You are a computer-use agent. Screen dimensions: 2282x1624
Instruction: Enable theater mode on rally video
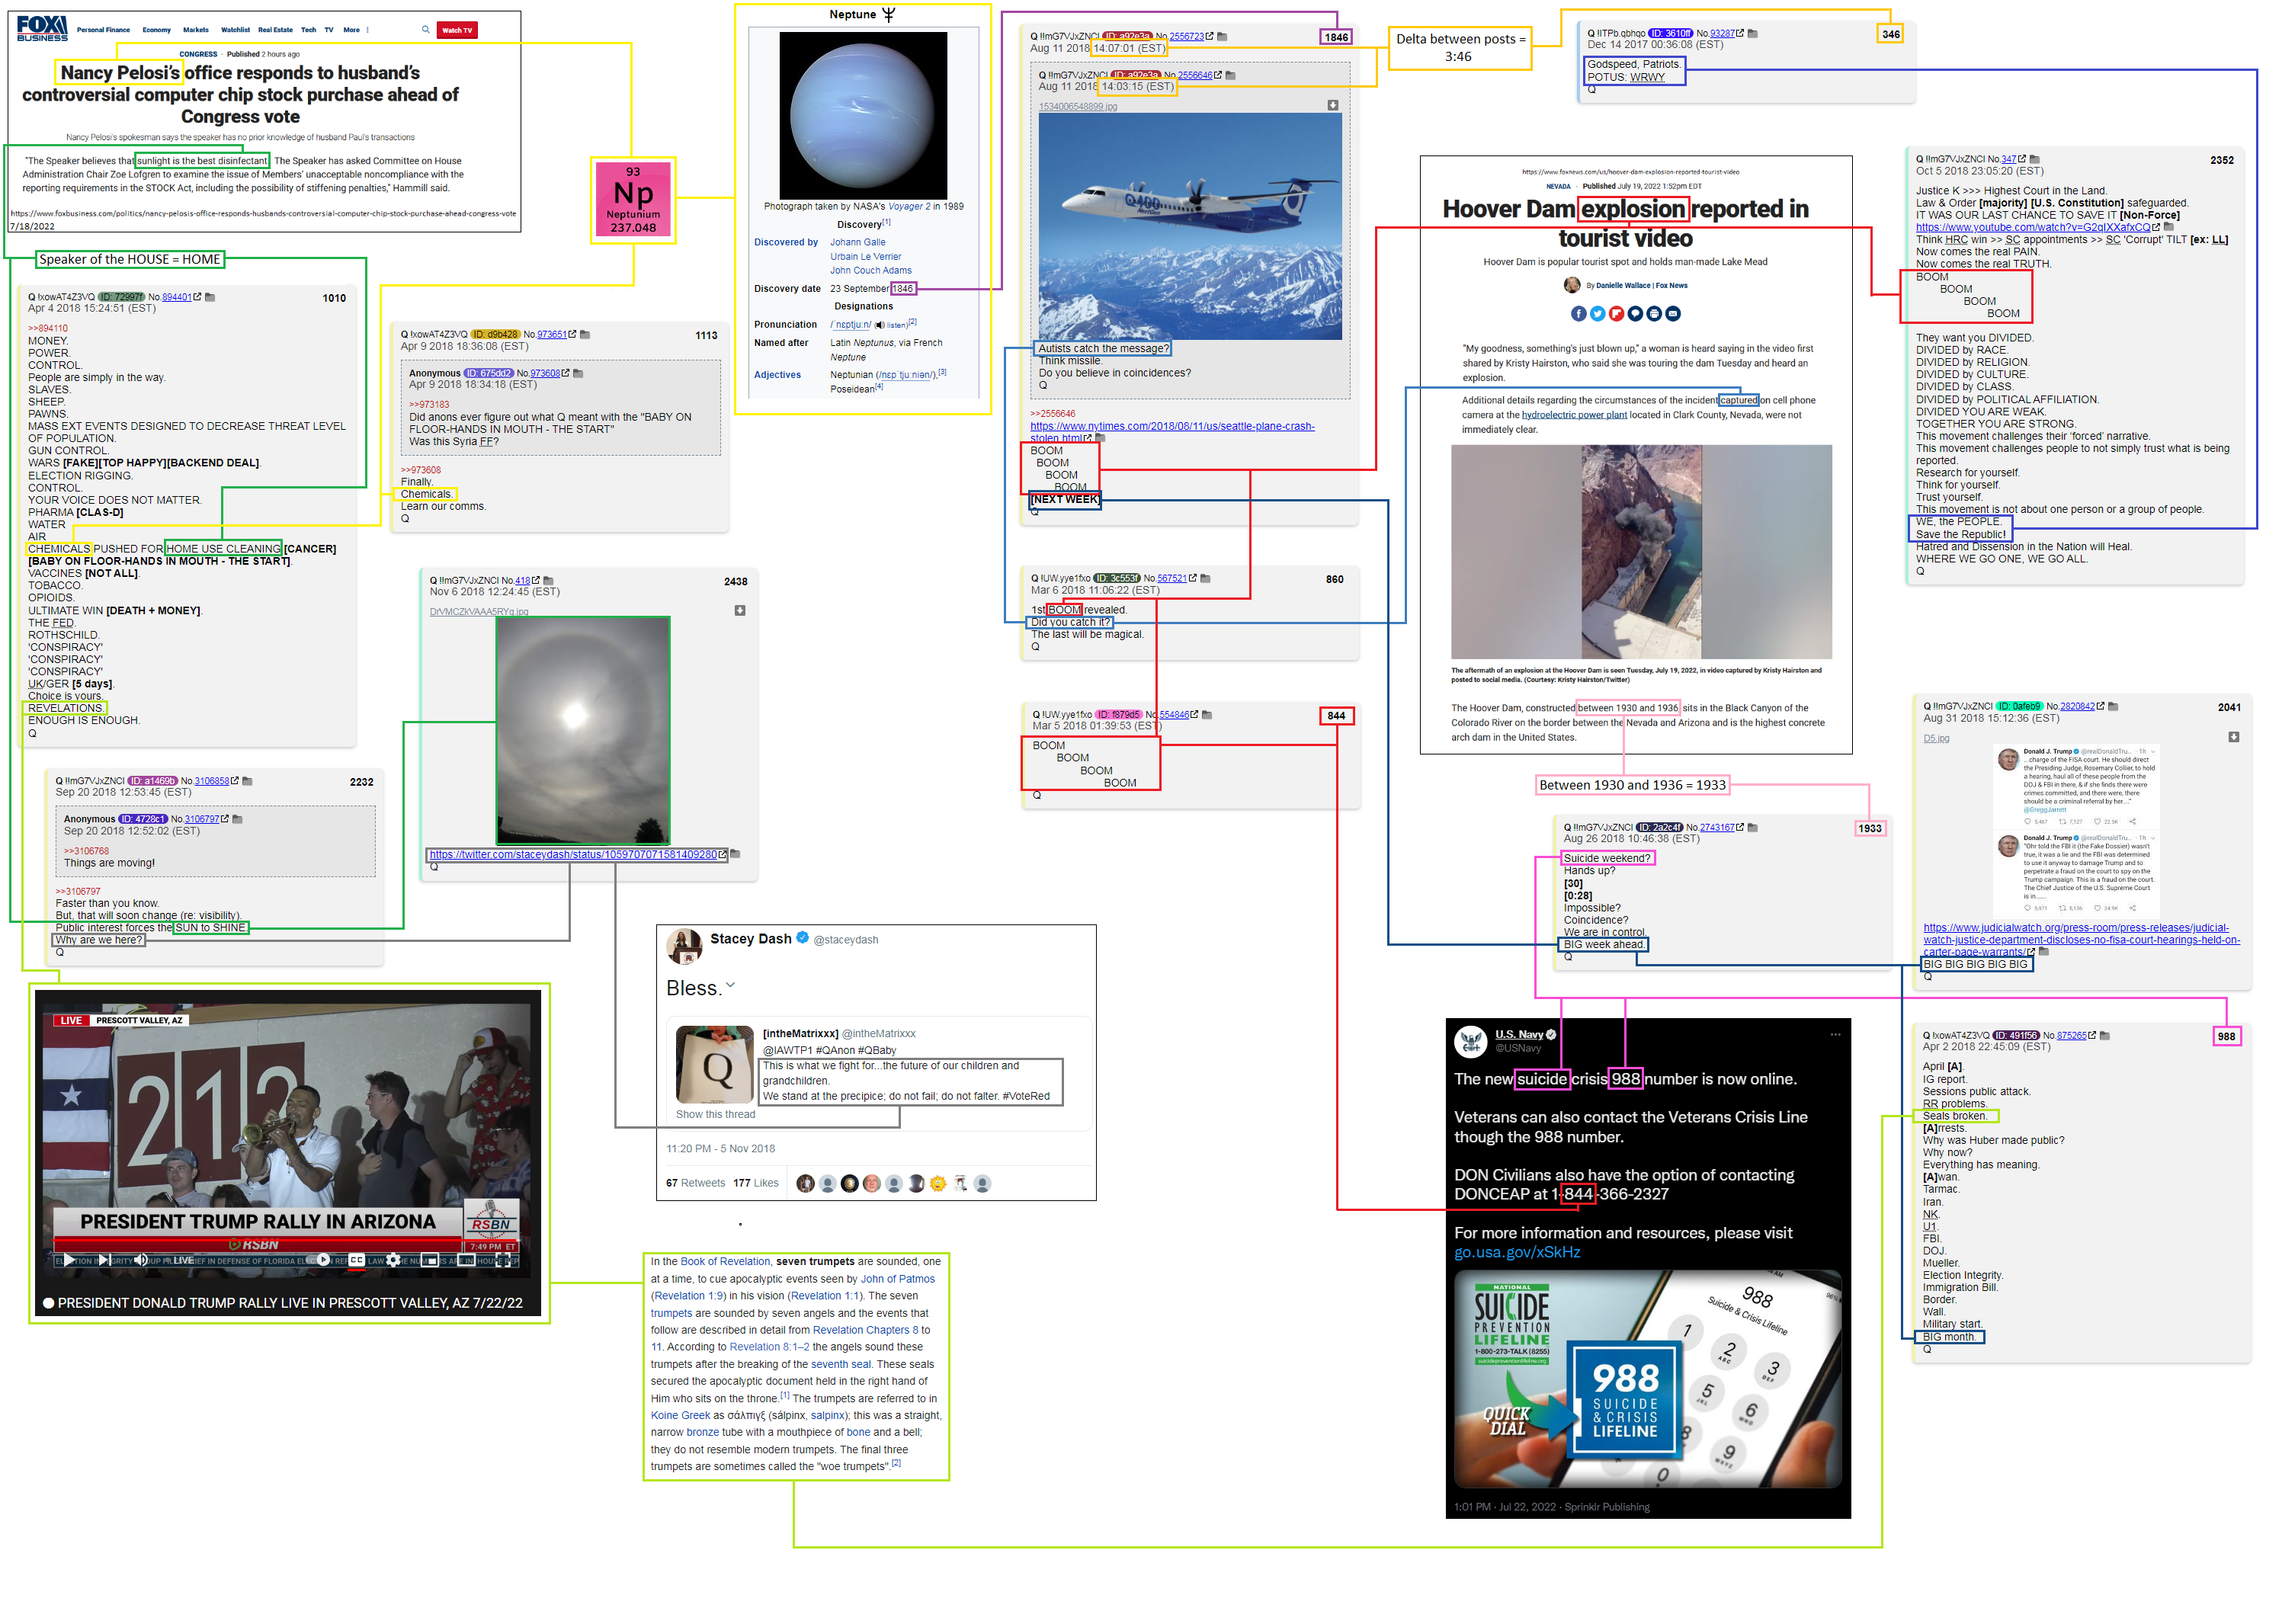tap(466, 1260)
